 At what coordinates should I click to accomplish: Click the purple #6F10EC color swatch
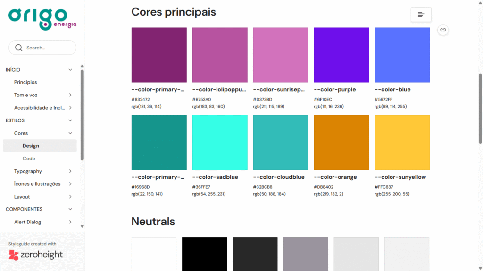(x=341, y=55)
